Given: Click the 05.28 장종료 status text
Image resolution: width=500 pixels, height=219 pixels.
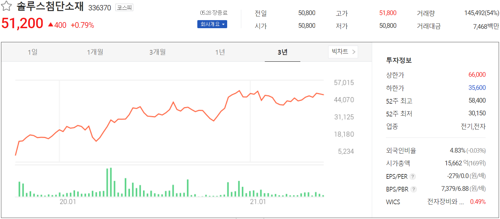Looking at the screenshot, I should point(214,13).
